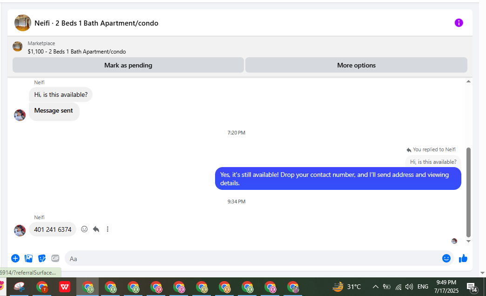
Task: Switch input language via ENG indicator
Action: pyautogui.click(x=423, y=287)
